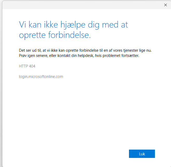Screen dimensions: 171x167
Task: Click the Luk button
Action: point(142,154)
